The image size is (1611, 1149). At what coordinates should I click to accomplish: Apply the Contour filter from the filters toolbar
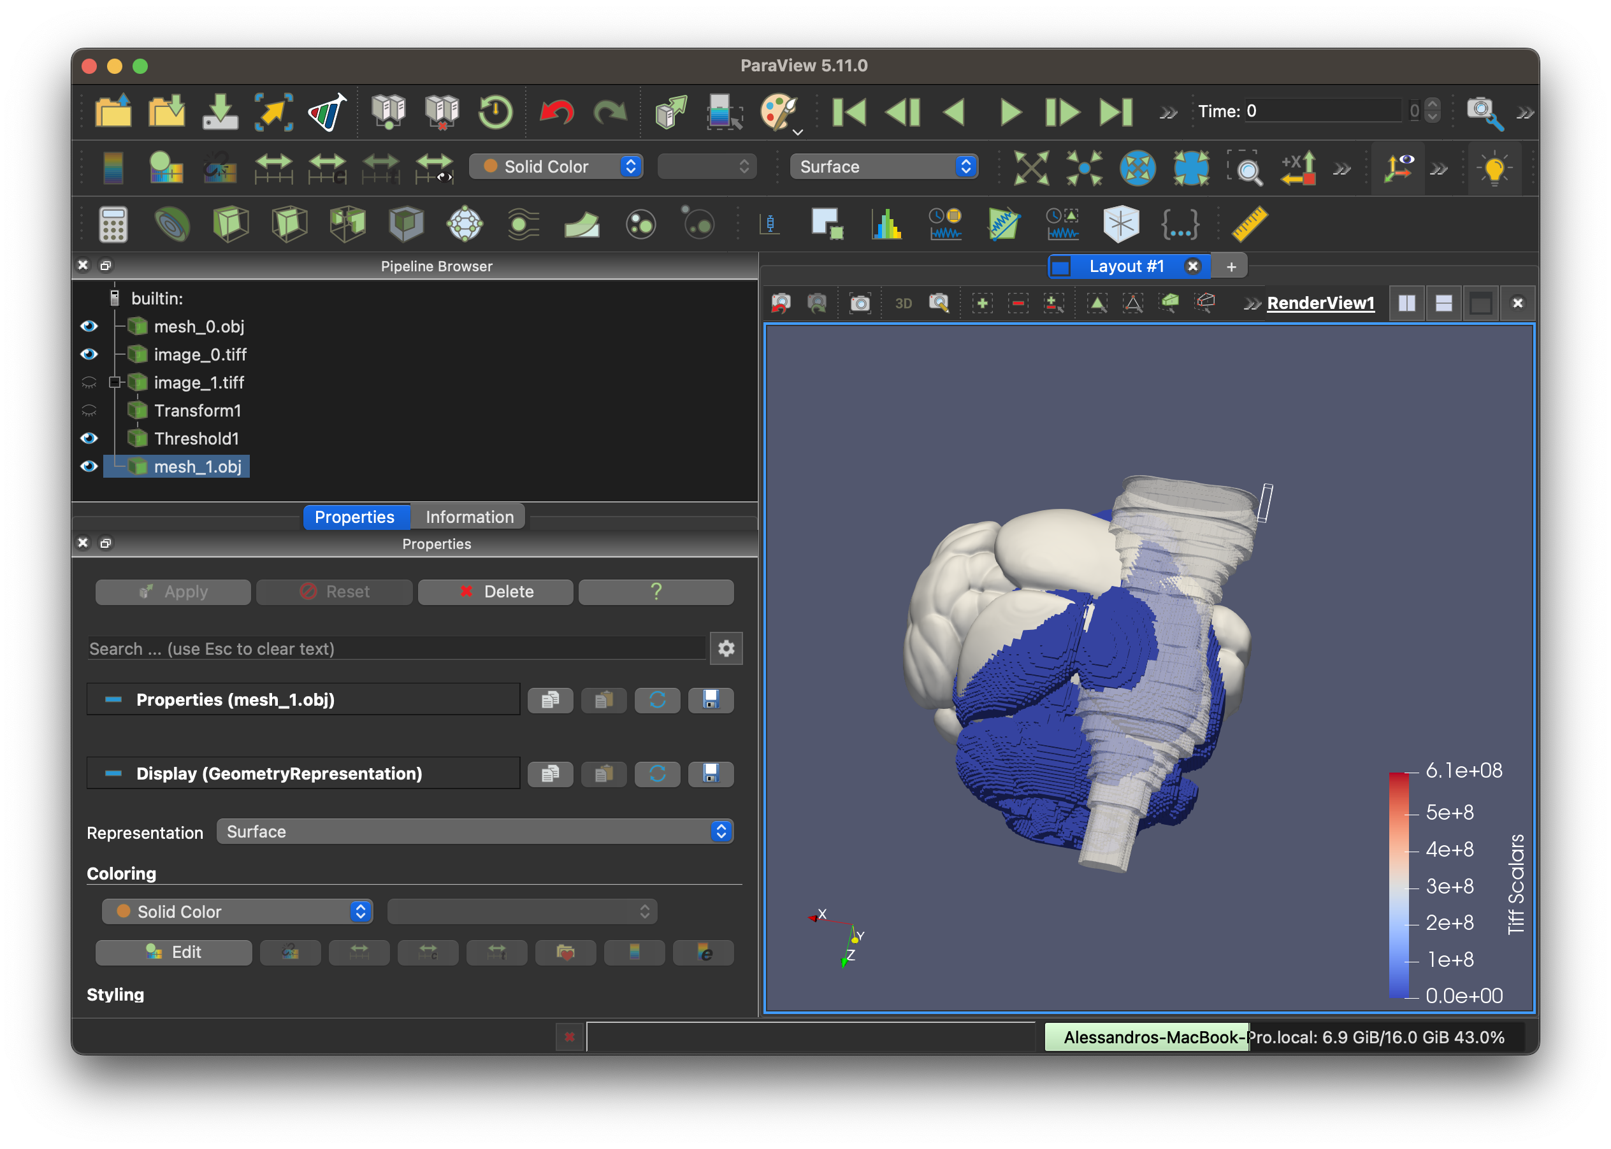173,224
